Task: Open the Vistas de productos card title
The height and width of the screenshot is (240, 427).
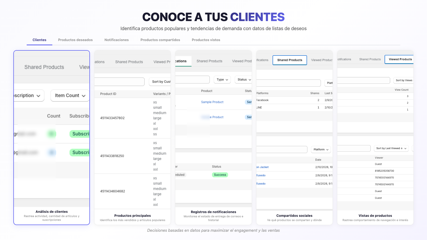Action: (x=375, y=216)
